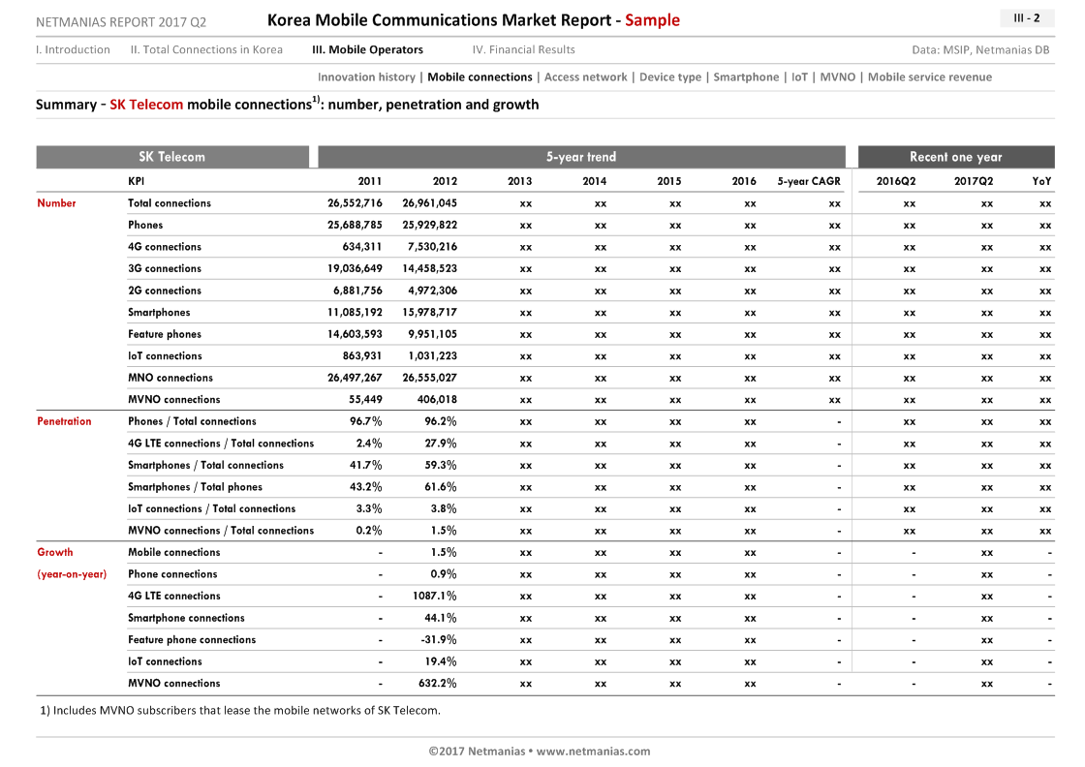Select the Recent one year header band

tap(956, 157)
